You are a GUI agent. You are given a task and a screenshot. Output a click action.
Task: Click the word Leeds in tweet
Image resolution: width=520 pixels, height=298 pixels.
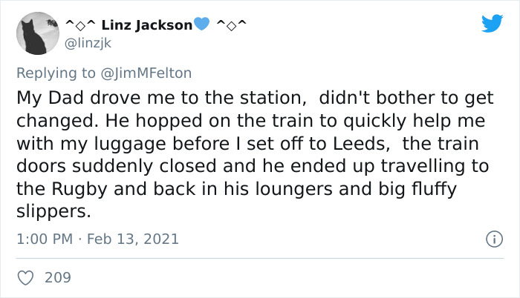coord(361,144)
